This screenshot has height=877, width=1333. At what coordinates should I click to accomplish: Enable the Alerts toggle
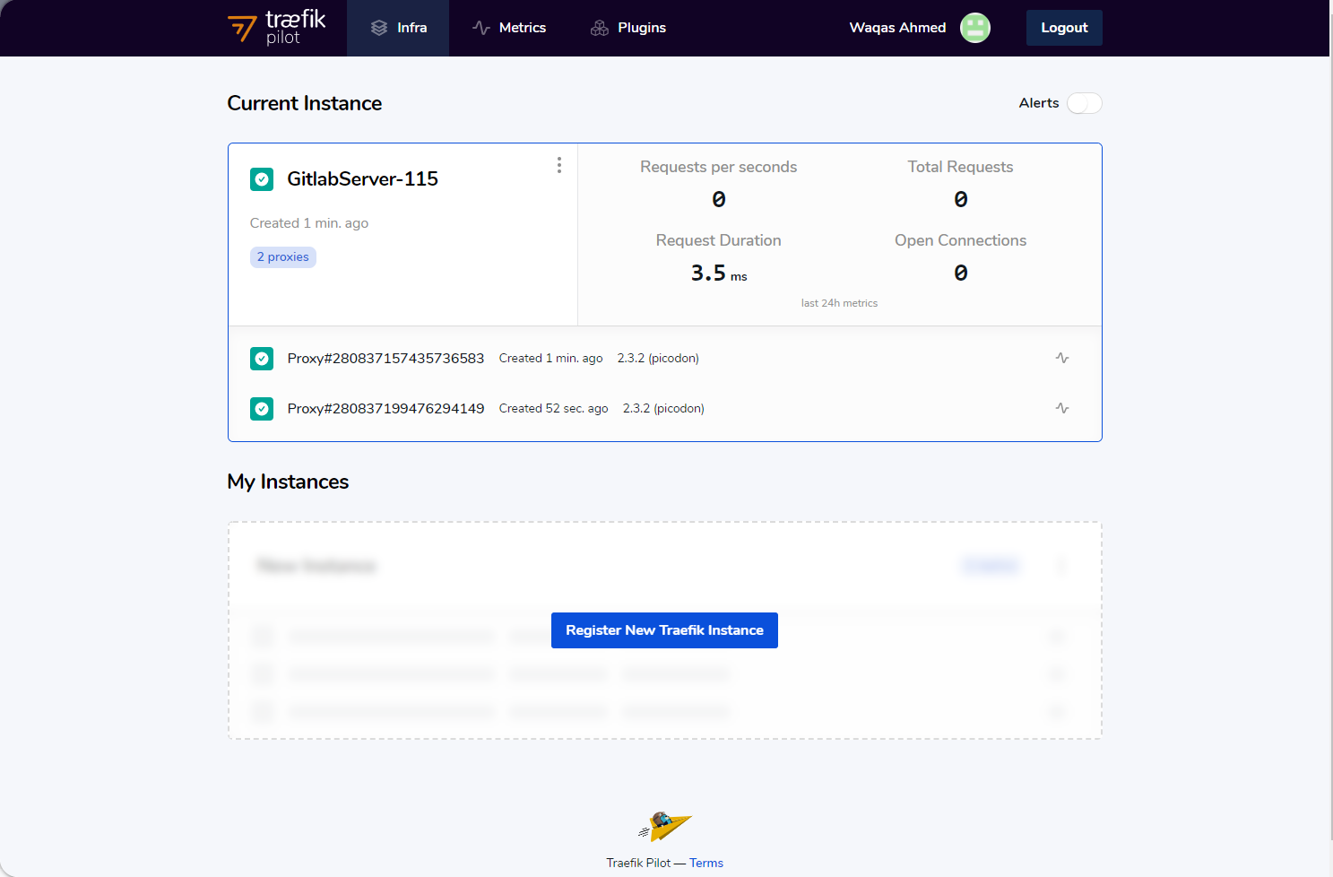tap(1084, 103)
